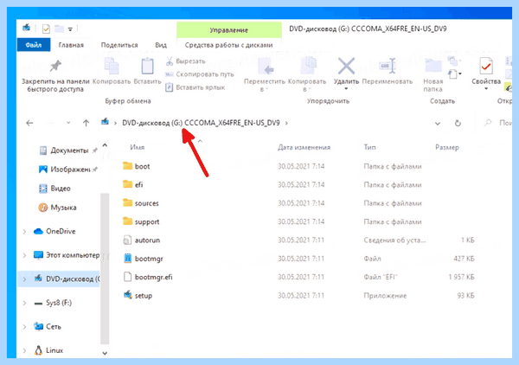Click navigation pane scroll down arrow

tap(105, 353)
